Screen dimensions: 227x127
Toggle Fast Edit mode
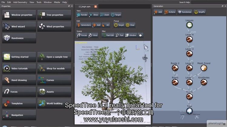click(108, 35)
